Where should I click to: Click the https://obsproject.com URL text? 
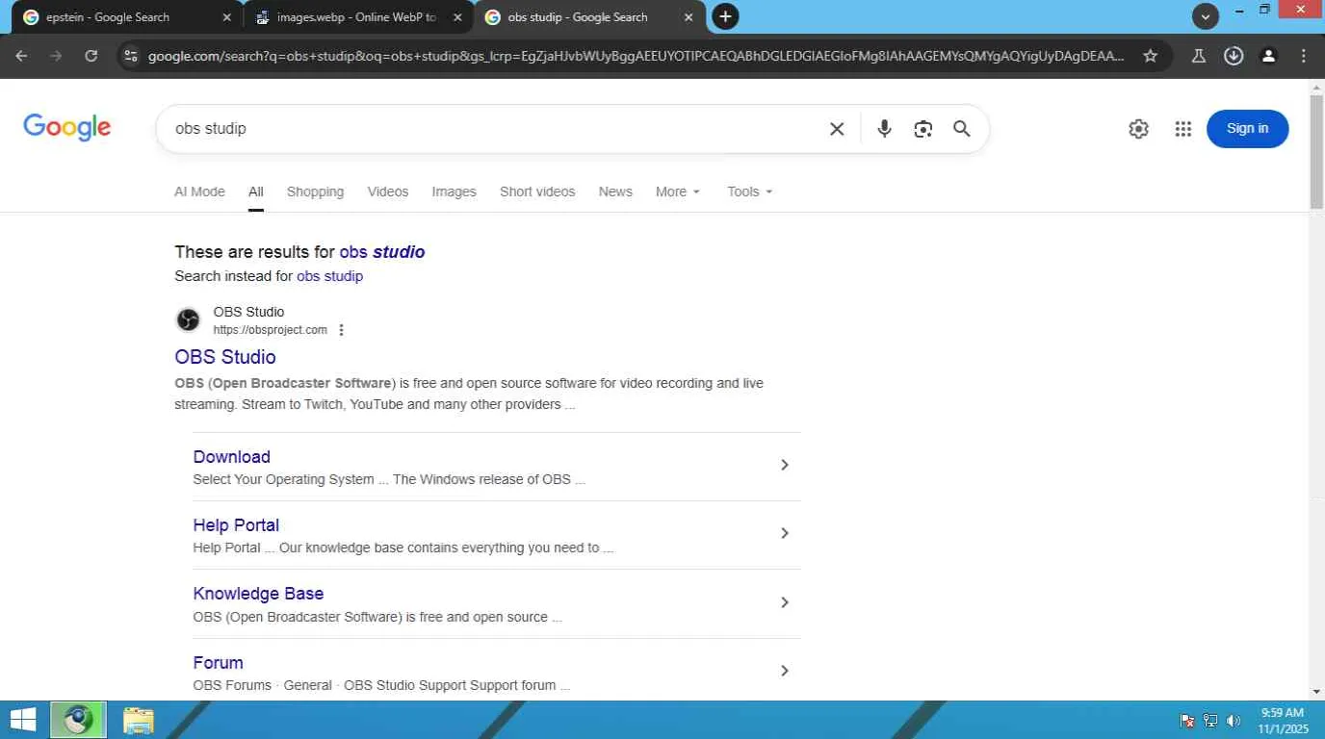(x=271, y=330)
